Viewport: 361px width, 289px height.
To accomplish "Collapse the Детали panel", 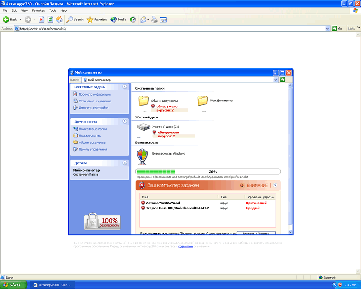I will tap(125, 163).
